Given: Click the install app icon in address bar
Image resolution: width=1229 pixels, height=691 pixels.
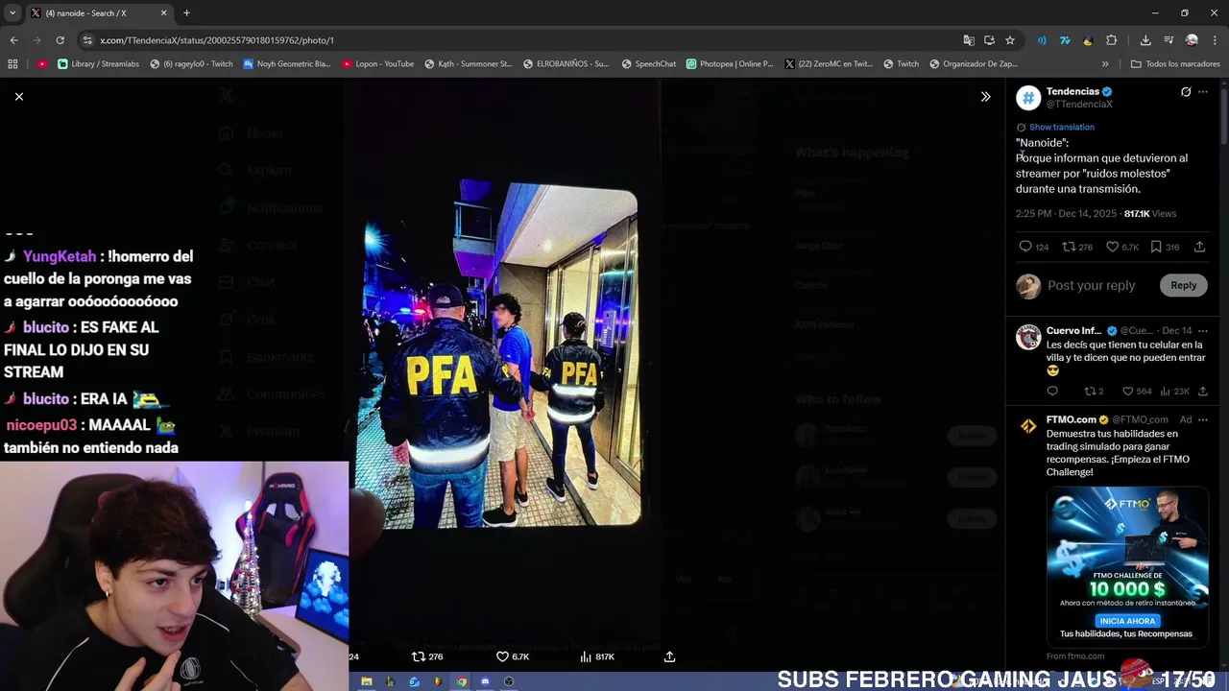Looking at the screenshot, I should (x=989, y=40).
